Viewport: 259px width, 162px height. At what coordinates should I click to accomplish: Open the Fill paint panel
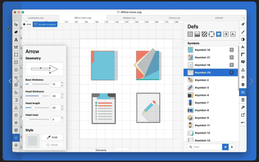tap(243, 24)
